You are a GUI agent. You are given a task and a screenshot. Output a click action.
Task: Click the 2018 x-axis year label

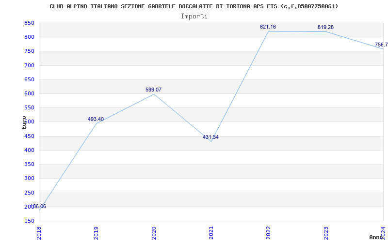pos(39,233)
